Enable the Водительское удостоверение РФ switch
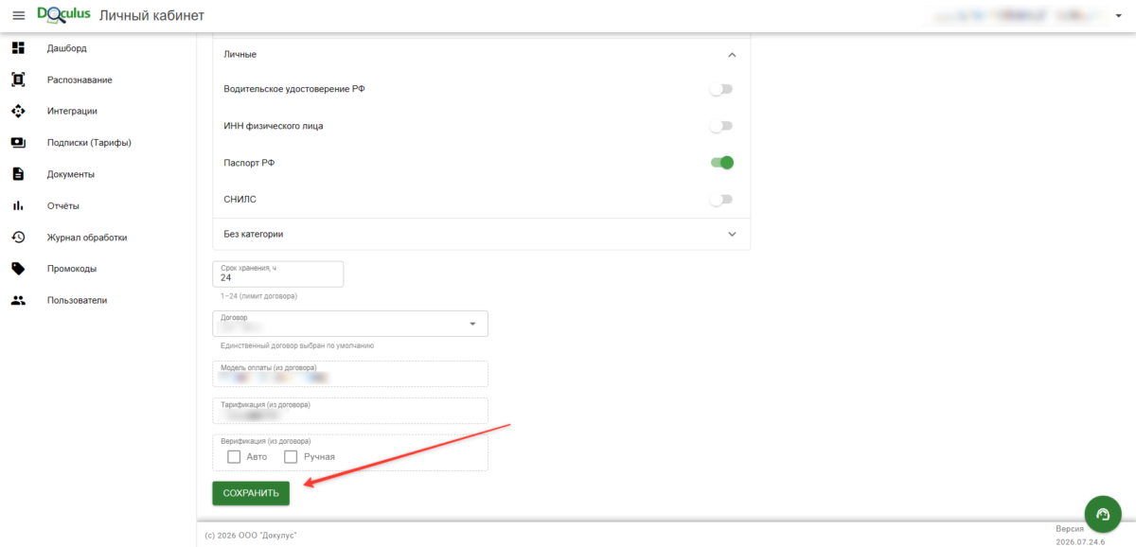The height and width of the screenshot is (547, 1136). 721,89
